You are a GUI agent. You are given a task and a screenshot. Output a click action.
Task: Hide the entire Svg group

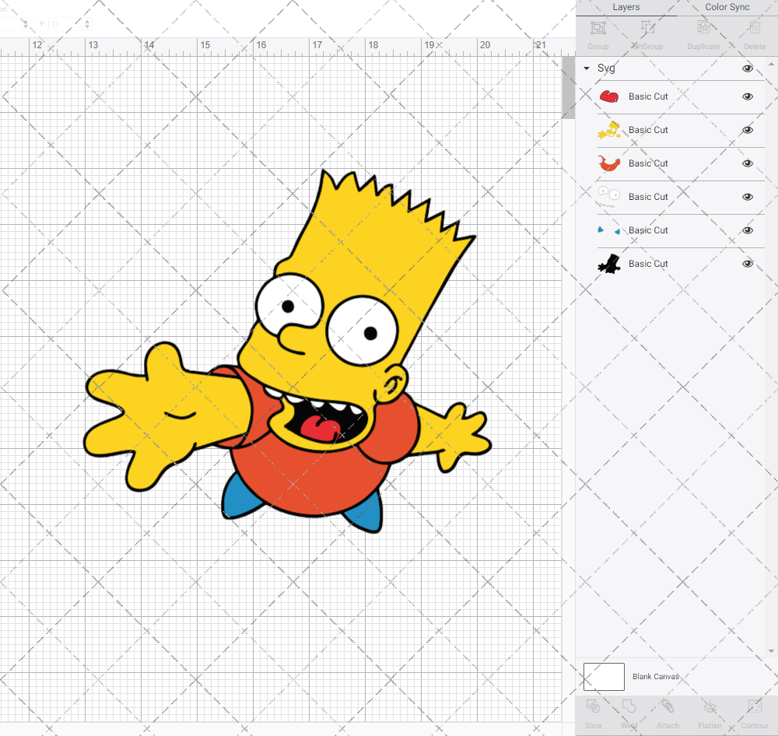(x=748, y=68)
